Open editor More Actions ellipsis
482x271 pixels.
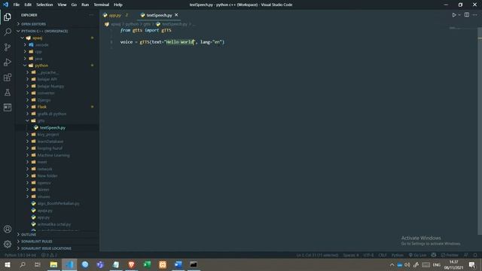point(475,15)
